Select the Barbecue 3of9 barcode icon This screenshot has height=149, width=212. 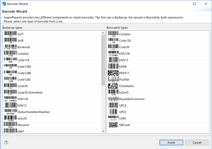coord(10,40)
